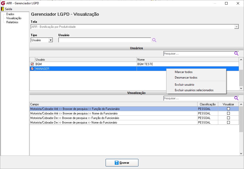Screen dimensions: 244x169
Task: Click the Nome column header
Action: click(188, 60)
